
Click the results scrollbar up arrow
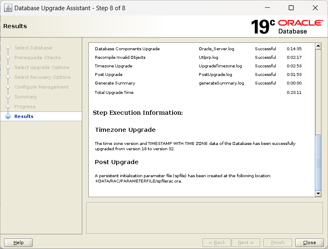coord(318,46)
